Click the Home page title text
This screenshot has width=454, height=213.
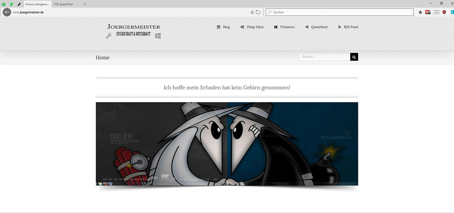(103, 58)
